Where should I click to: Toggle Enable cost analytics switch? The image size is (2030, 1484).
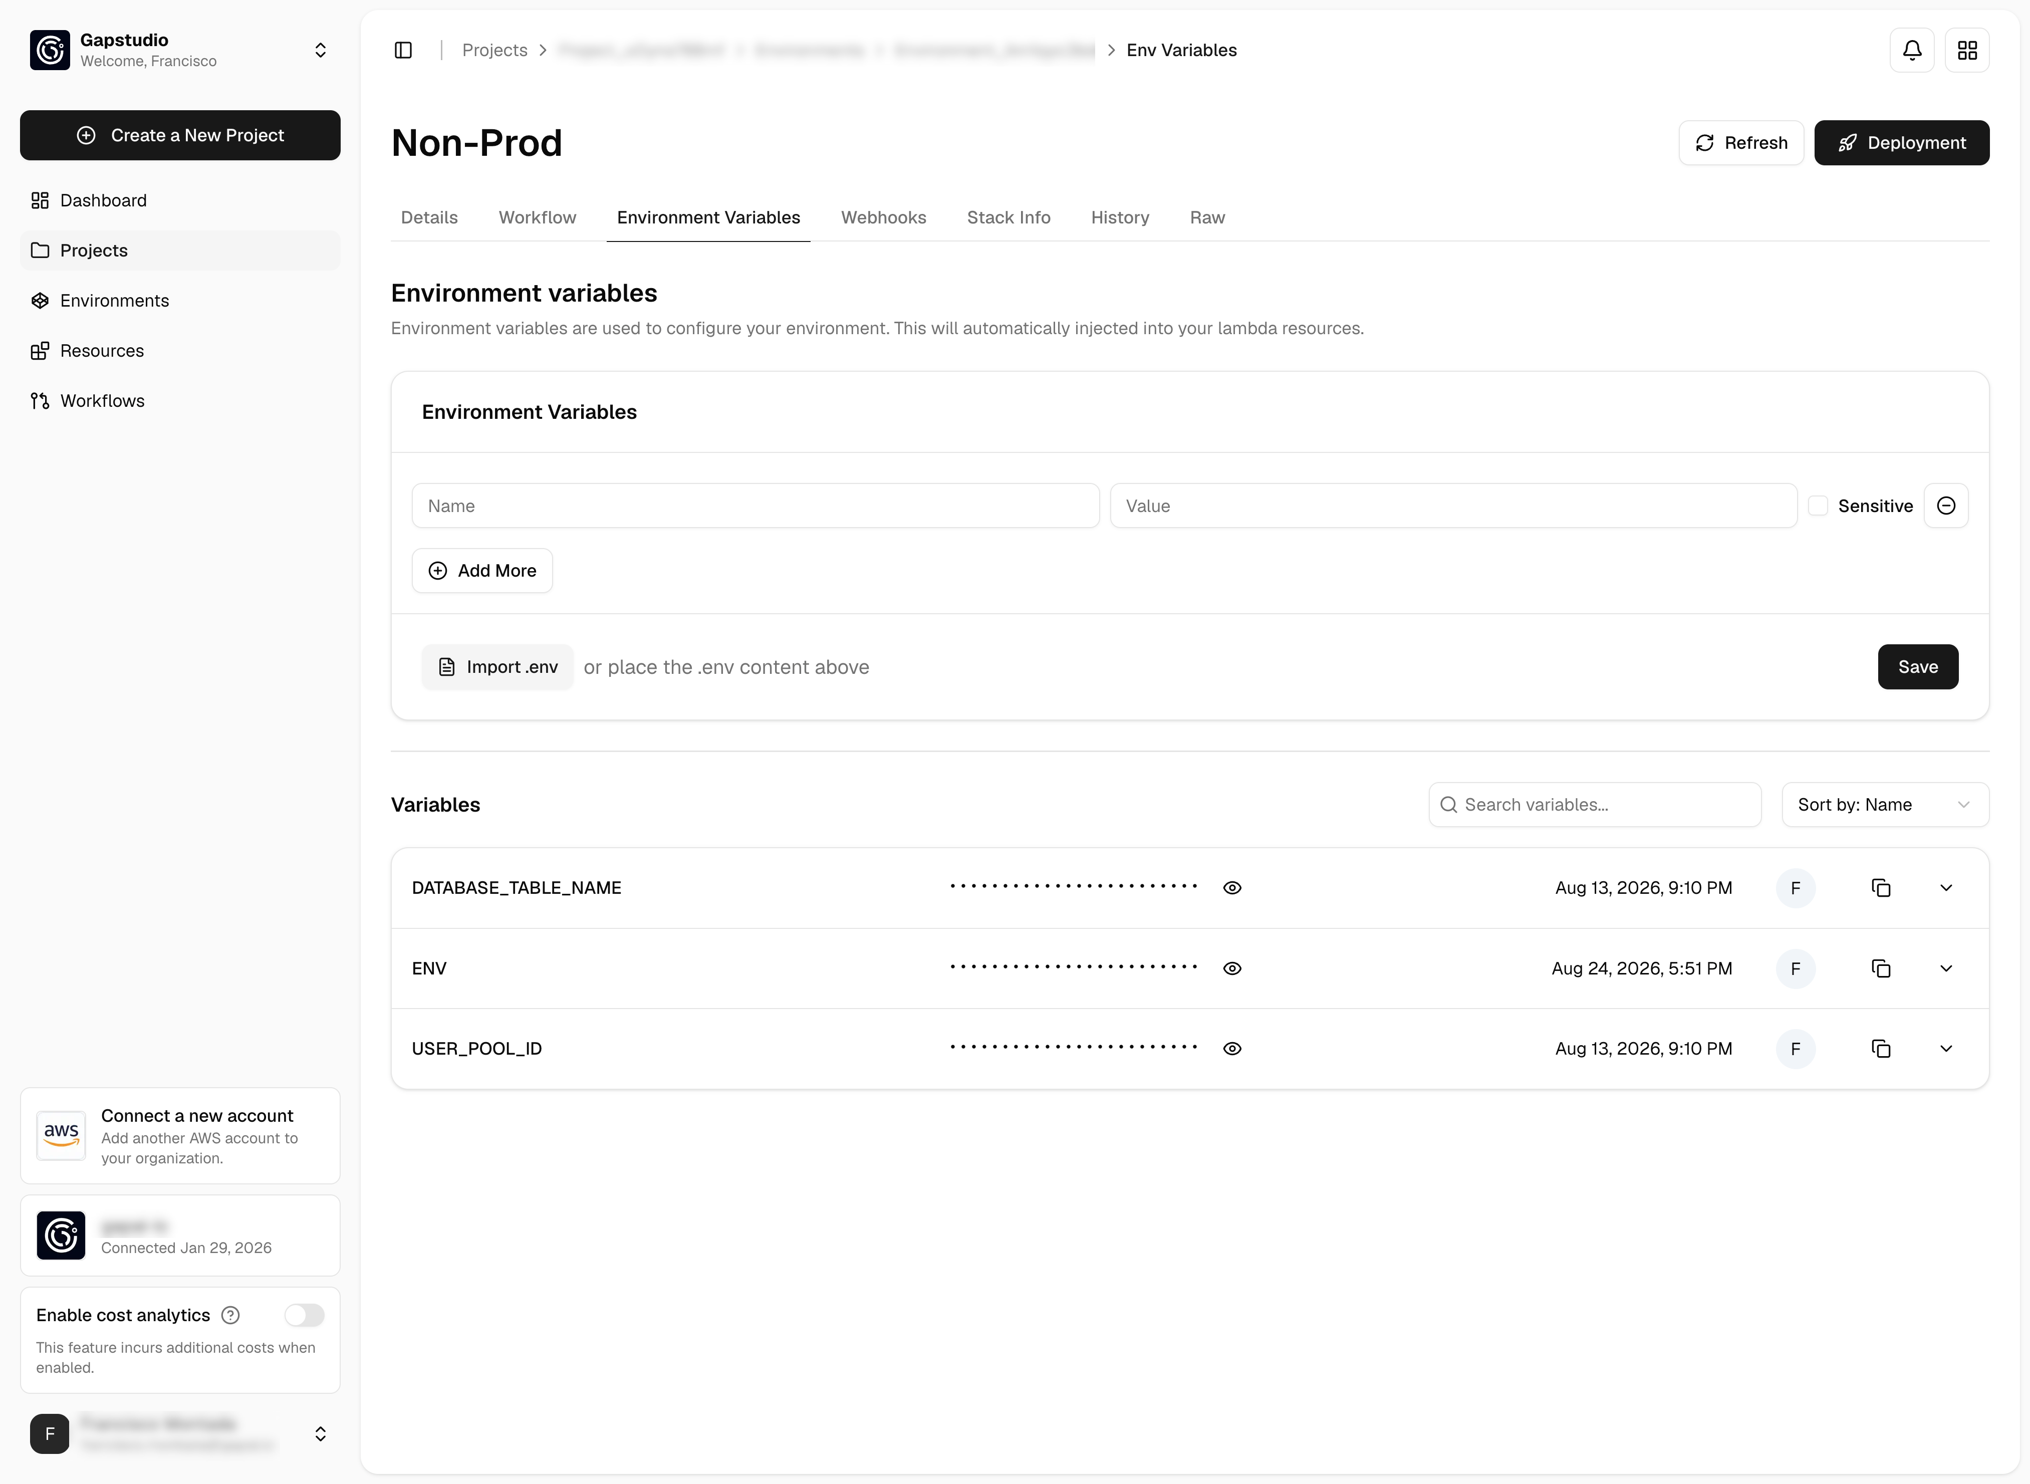305,1315
